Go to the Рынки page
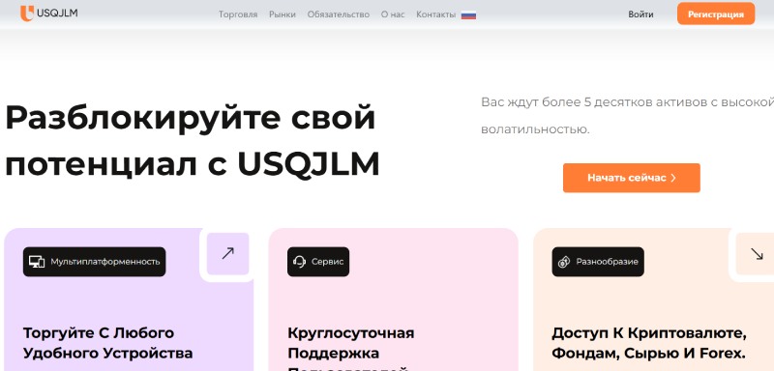774x371 pixels. (283, 14)
